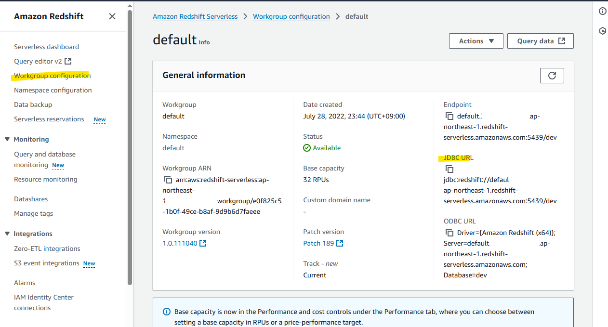Select Namespace configuration in the sidebar

coord(53,90)
